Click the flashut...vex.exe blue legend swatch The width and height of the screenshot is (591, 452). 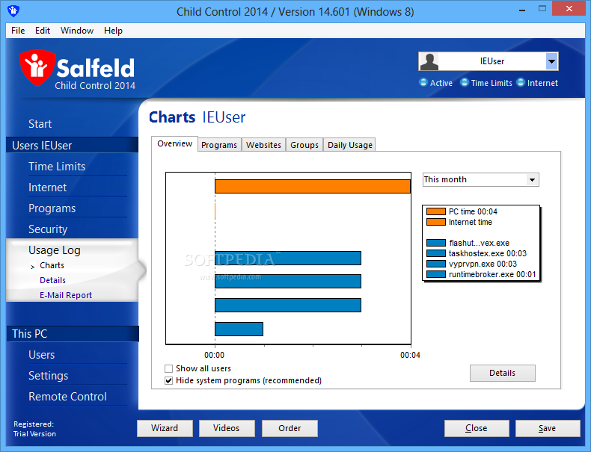pyautogui.click(x=436, y=243)
